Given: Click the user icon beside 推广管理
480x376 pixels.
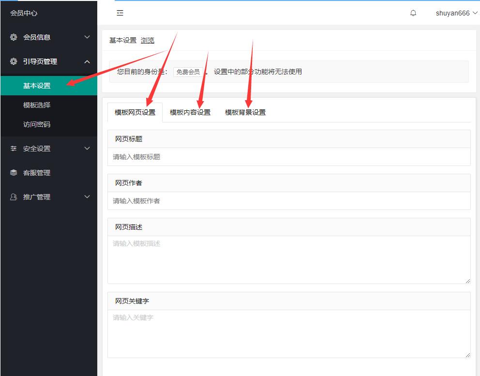Looking at the screenshot, I should point(14,197).
